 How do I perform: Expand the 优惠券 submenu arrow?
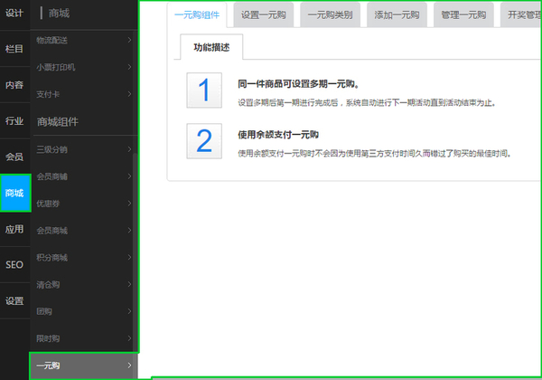pyautogui.click(x=129, y=204)
